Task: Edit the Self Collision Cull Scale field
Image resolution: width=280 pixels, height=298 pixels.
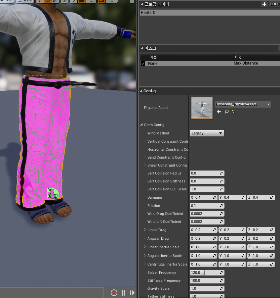Action: tap(207, 189)
